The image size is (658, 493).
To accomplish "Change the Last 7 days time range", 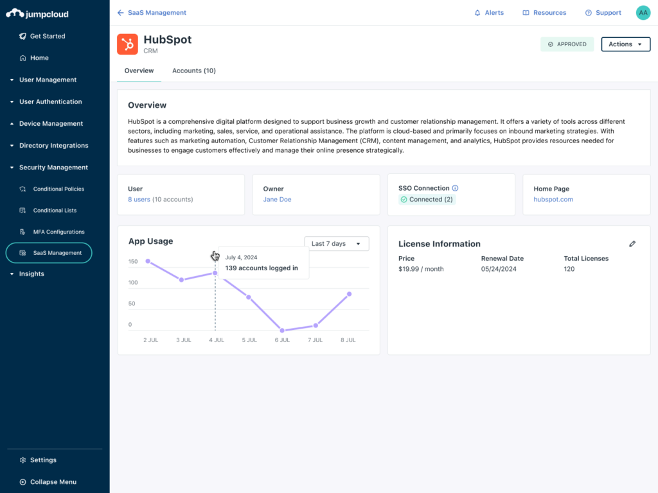I will click(336, 243).
